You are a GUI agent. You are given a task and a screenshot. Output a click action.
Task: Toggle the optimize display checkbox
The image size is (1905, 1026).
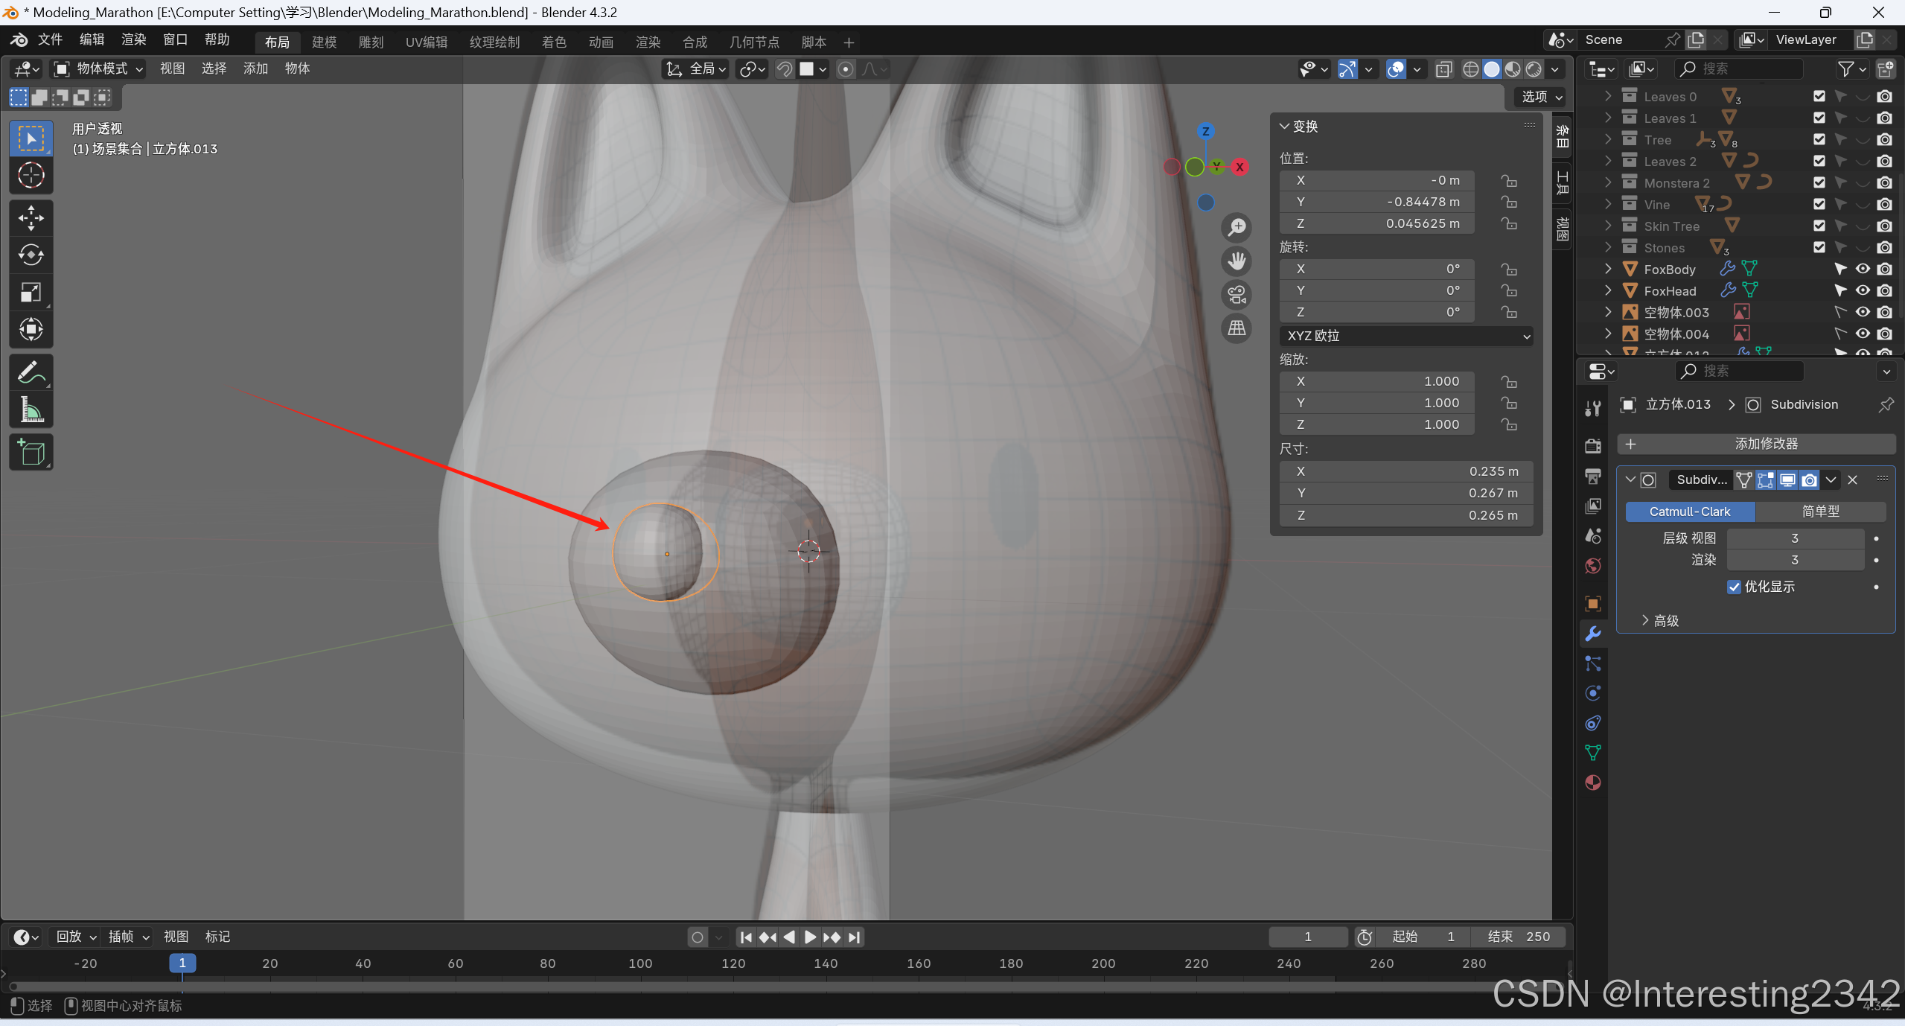click(x=1734, y=587)
